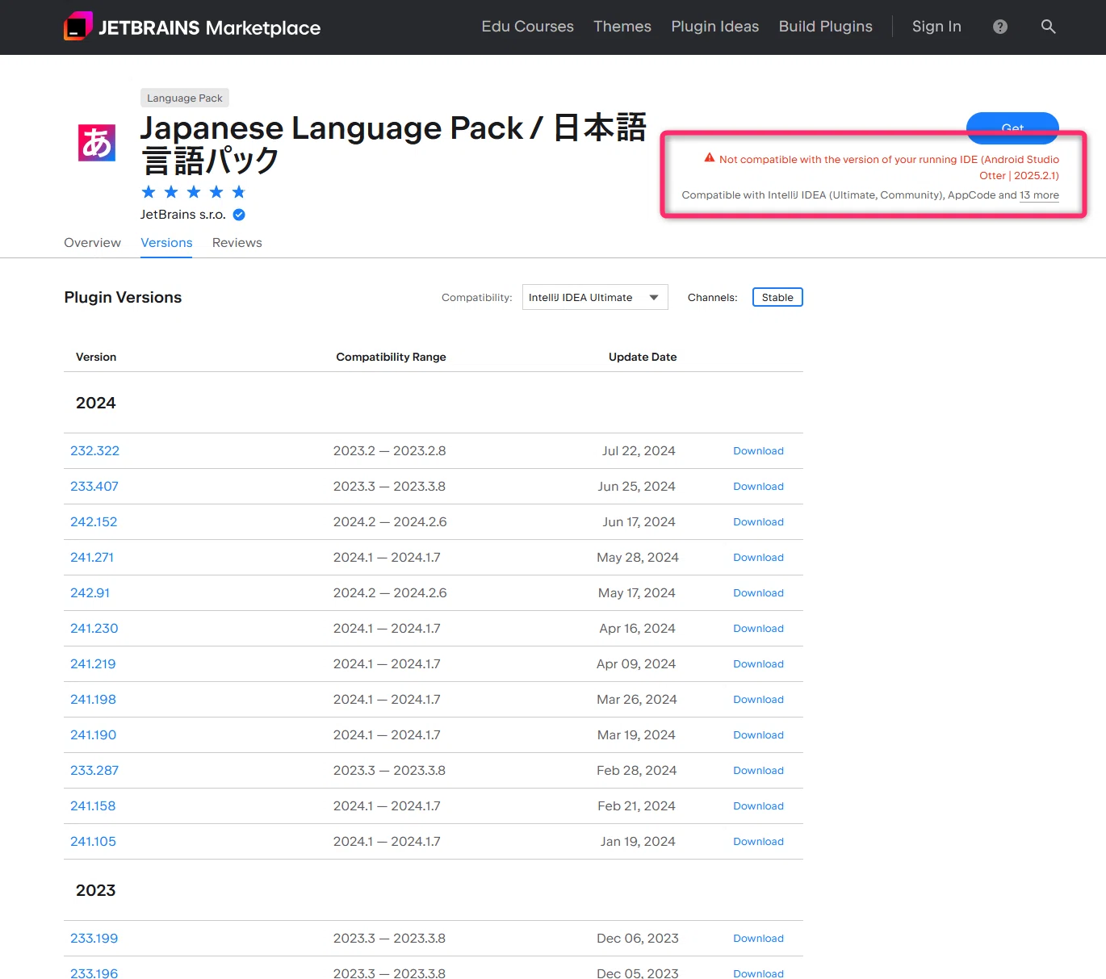Click the 'Plugin Versions' heading
This screenshot has width=1106, height=979.
pos(123,298)
